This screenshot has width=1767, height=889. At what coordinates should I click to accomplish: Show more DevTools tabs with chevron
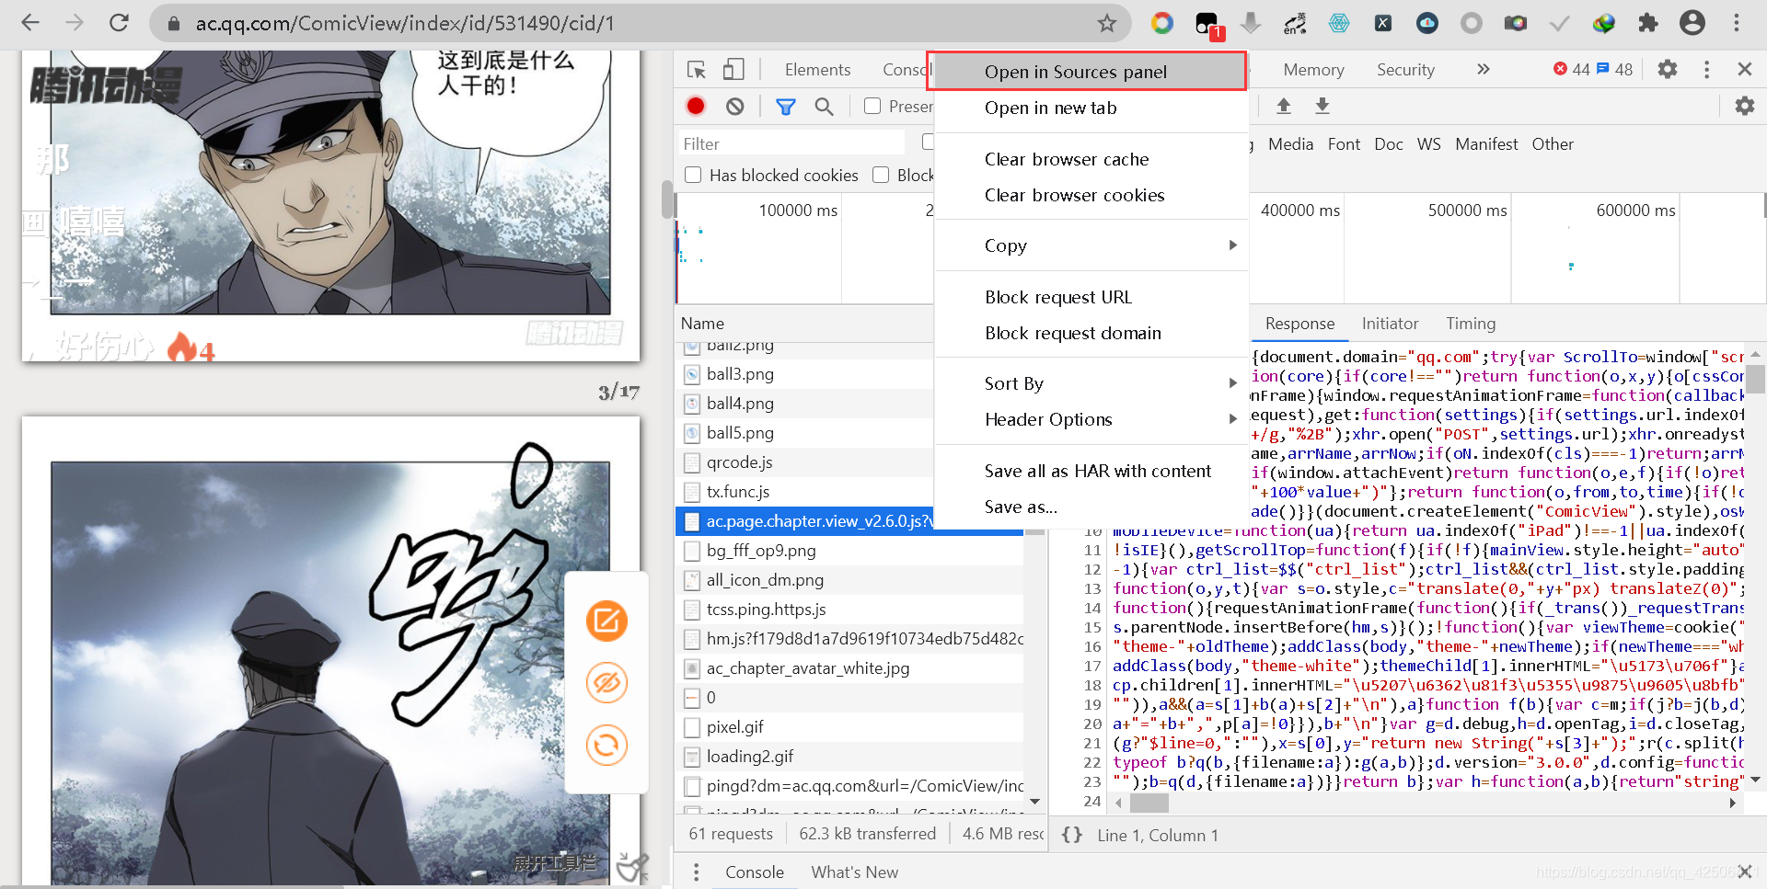[1484, 69]
